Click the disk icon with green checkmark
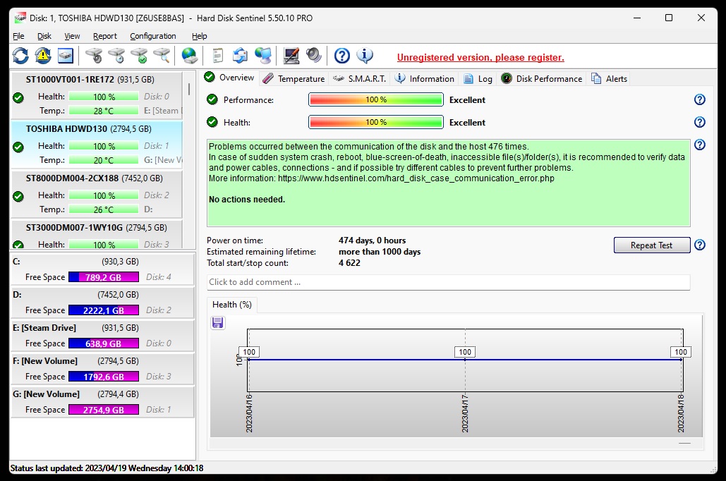Image resolution: width=726 pixels, height=481 pixels. click(140, 56)
